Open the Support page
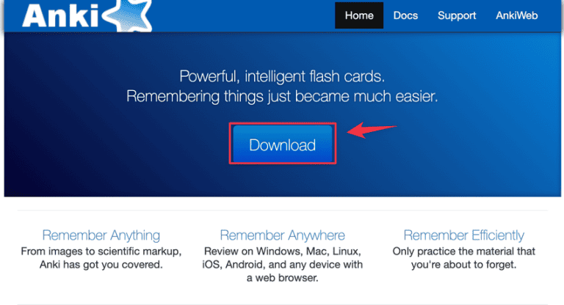Screen dimensions: 564x305 click(457, 15)
